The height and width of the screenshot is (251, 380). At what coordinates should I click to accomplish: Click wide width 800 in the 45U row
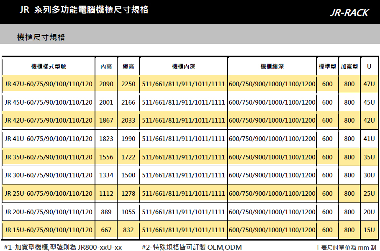(x=349, y=102)
